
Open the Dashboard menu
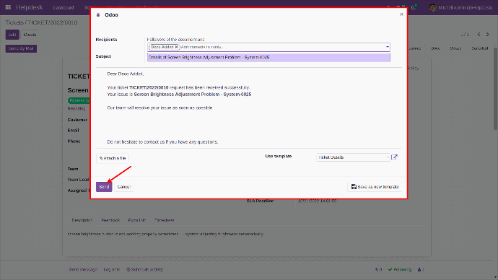(x=64, y=7)
